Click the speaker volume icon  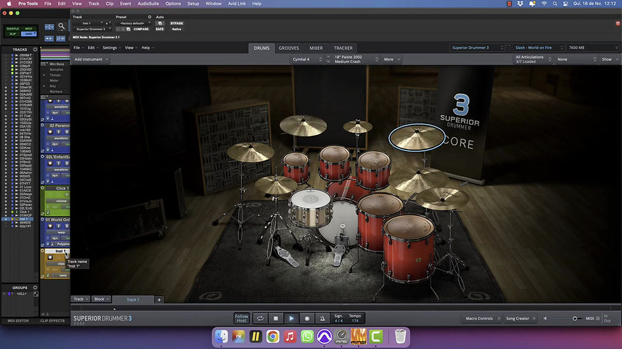tap(545, 318)
